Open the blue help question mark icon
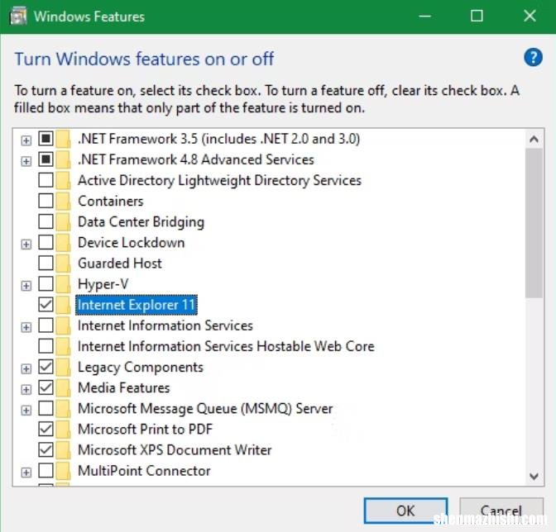Screen dimensions: 556x532 pos(533,58)
